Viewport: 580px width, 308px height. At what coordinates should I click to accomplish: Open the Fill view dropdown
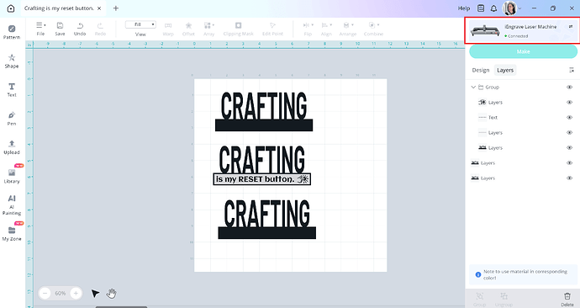pyautogui.click(x=140, y=24)
